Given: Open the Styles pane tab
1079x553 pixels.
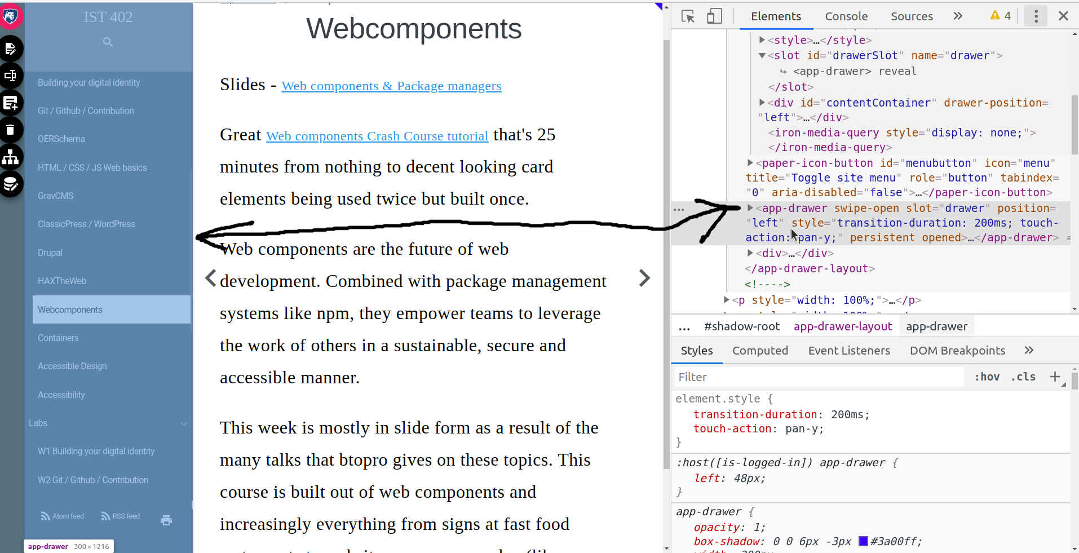Looking at the screenshot, I should coord(697,351).
